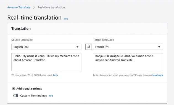Select the Real-time translation breadcrumb text
Screen dimensions: 174x105
tap(51, 7)
